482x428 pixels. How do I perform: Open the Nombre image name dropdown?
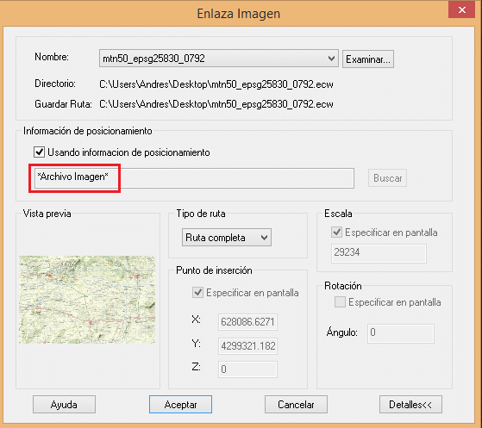tap(218, 59)
